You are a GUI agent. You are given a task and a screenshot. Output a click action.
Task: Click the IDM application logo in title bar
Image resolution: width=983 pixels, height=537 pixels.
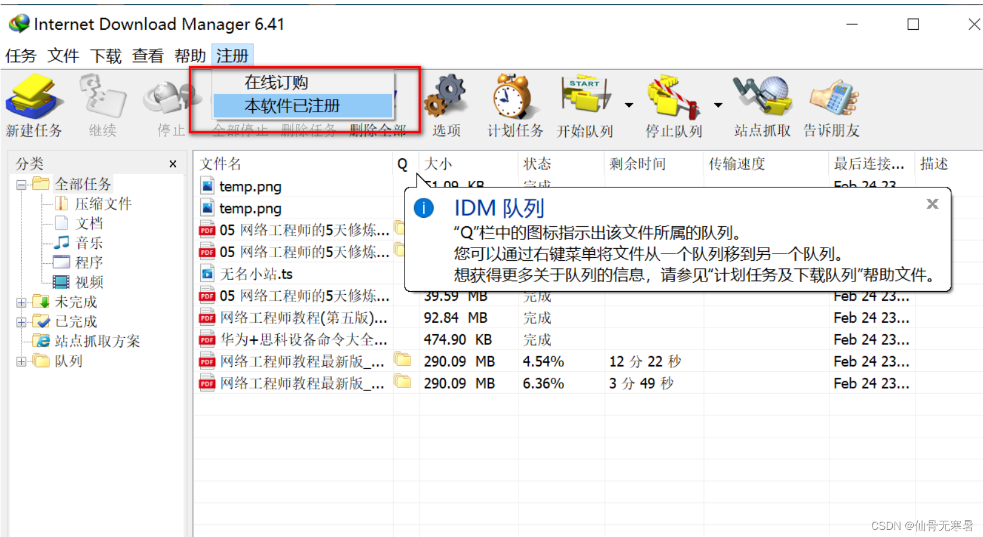tap(19, 24)
